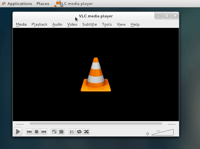Minimize the VLC window

(x=158, y=16)
